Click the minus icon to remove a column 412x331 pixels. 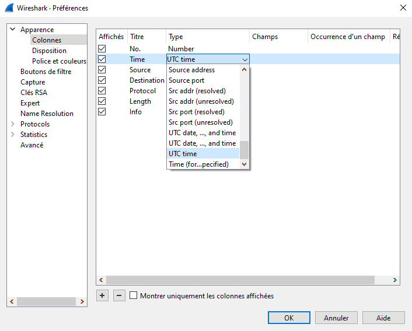[x=119, y=295]
